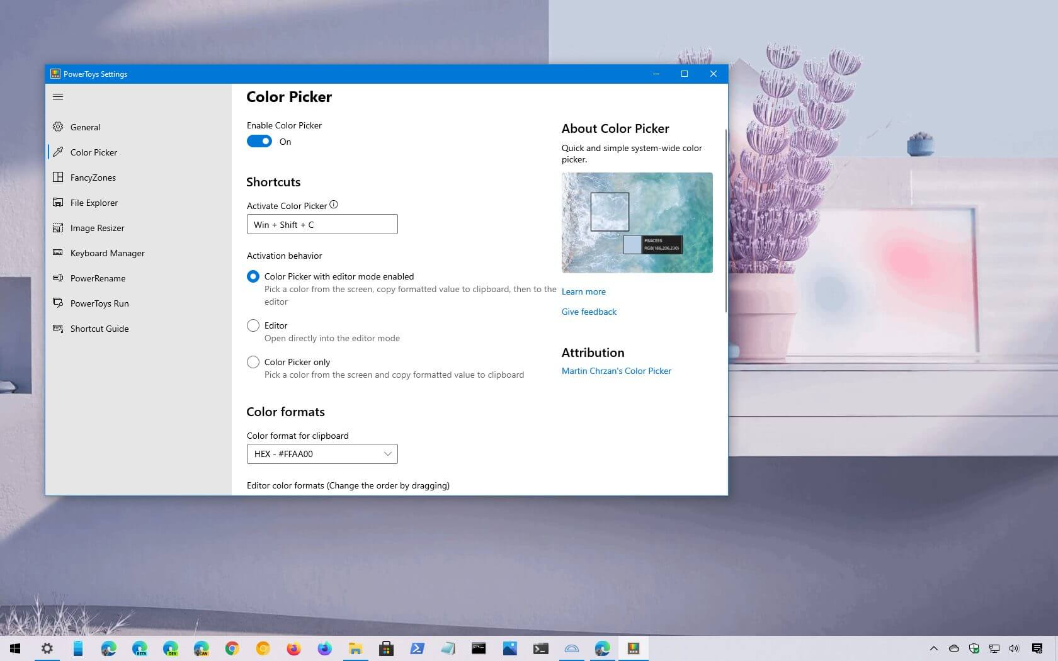Viewport: 1058px width, 661px height.
Task: Launch Google Chrome from the taskbar
Action: 232,648
